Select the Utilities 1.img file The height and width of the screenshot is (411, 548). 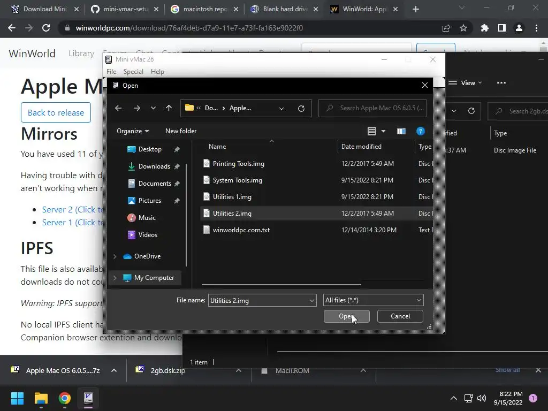click(x=232, y=197)
